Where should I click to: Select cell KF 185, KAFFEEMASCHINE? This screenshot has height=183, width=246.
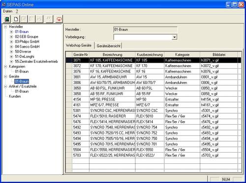(112, 60)
